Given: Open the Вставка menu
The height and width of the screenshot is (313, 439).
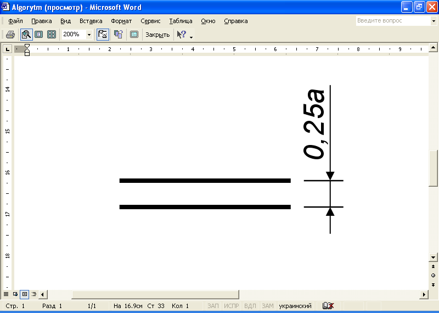Looking at the screenshot, I should 91,21.
